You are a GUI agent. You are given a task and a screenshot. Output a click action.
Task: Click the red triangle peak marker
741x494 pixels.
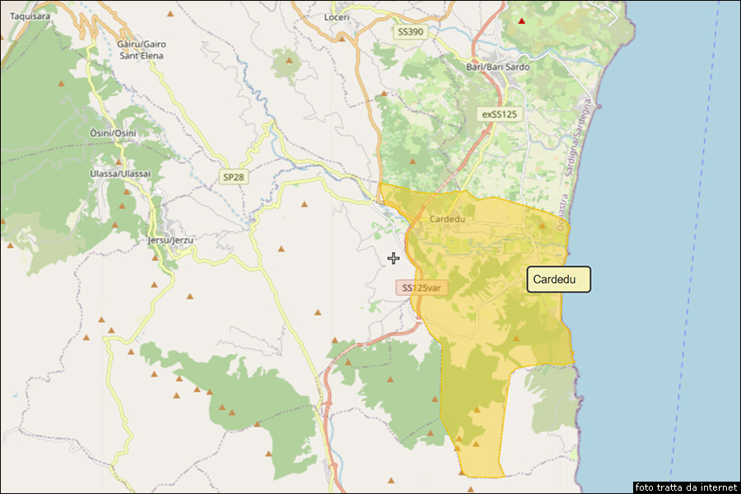522,19
